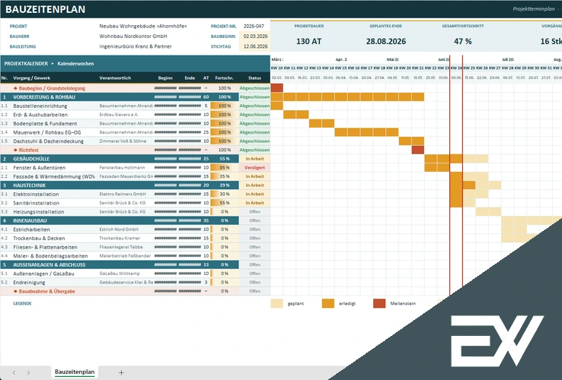This screenshot has height=380, width=562.
Task: Open the Bauzeitenplan sheet tab
Action: (x=75, y=372)
